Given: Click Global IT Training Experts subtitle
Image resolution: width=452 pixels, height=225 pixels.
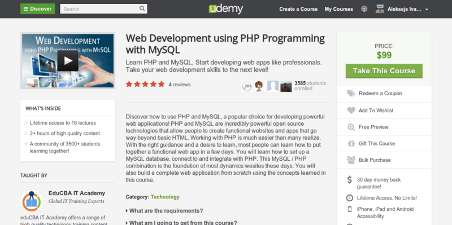Looking at the screenshot, I should point(76,201).
